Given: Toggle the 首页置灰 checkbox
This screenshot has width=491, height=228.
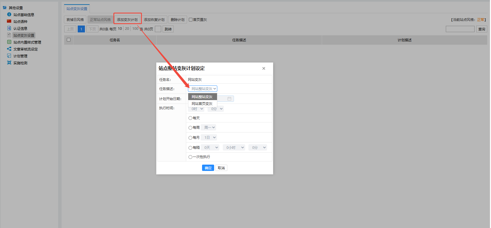Looking at the screenshot, I should tap(191, 20).
